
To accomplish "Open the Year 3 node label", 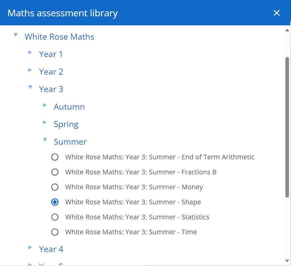I will coord(51,89).
